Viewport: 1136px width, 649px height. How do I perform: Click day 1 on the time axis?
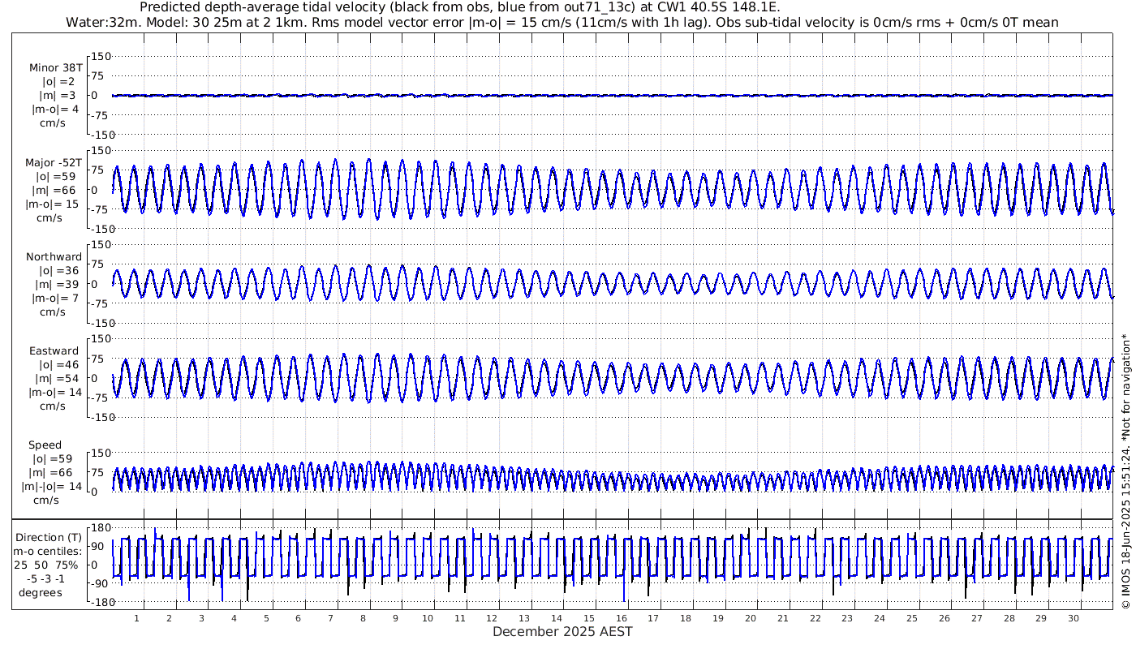point(137,618)
